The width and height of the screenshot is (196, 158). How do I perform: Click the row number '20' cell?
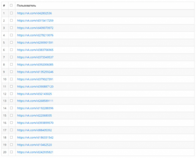point(5,152)
